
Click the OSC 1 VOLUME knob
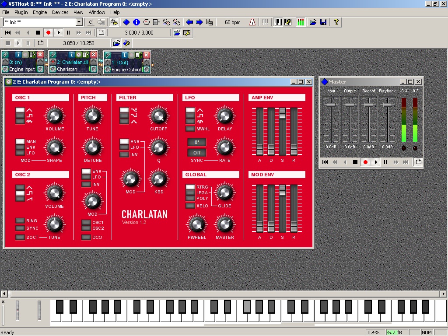(55, 116)
